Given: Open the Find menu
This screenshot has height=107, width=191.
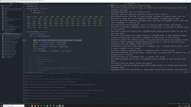Looking at the screenshot, I should 11,2.
